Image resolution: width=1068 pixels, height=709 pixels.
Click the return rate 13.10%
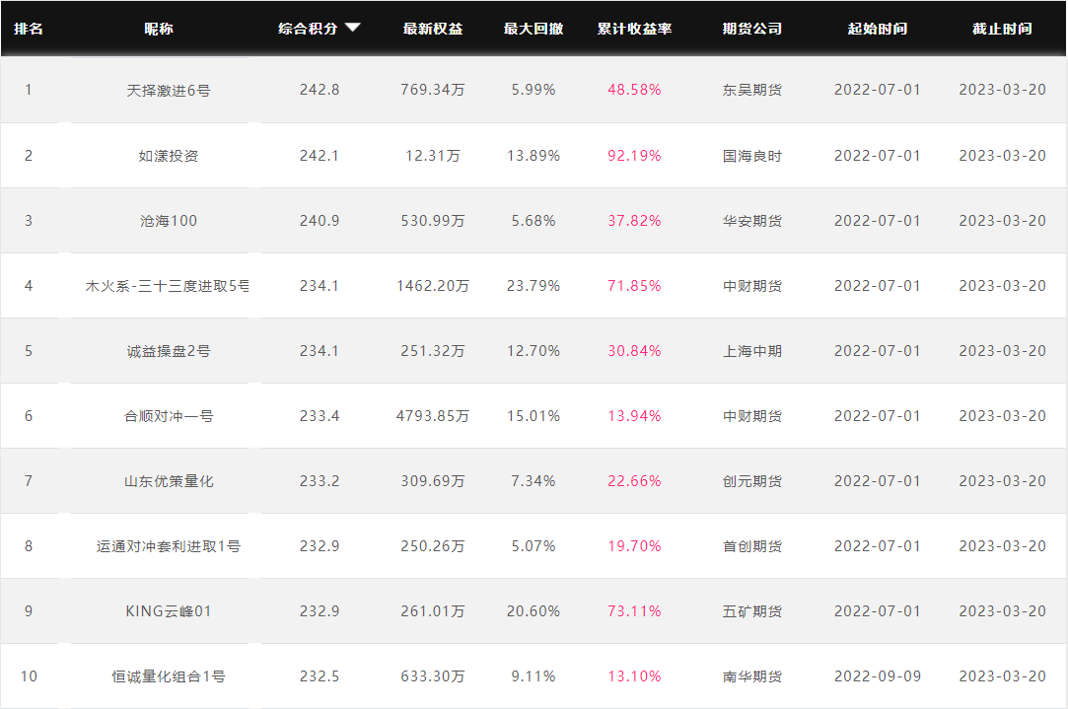634,676
